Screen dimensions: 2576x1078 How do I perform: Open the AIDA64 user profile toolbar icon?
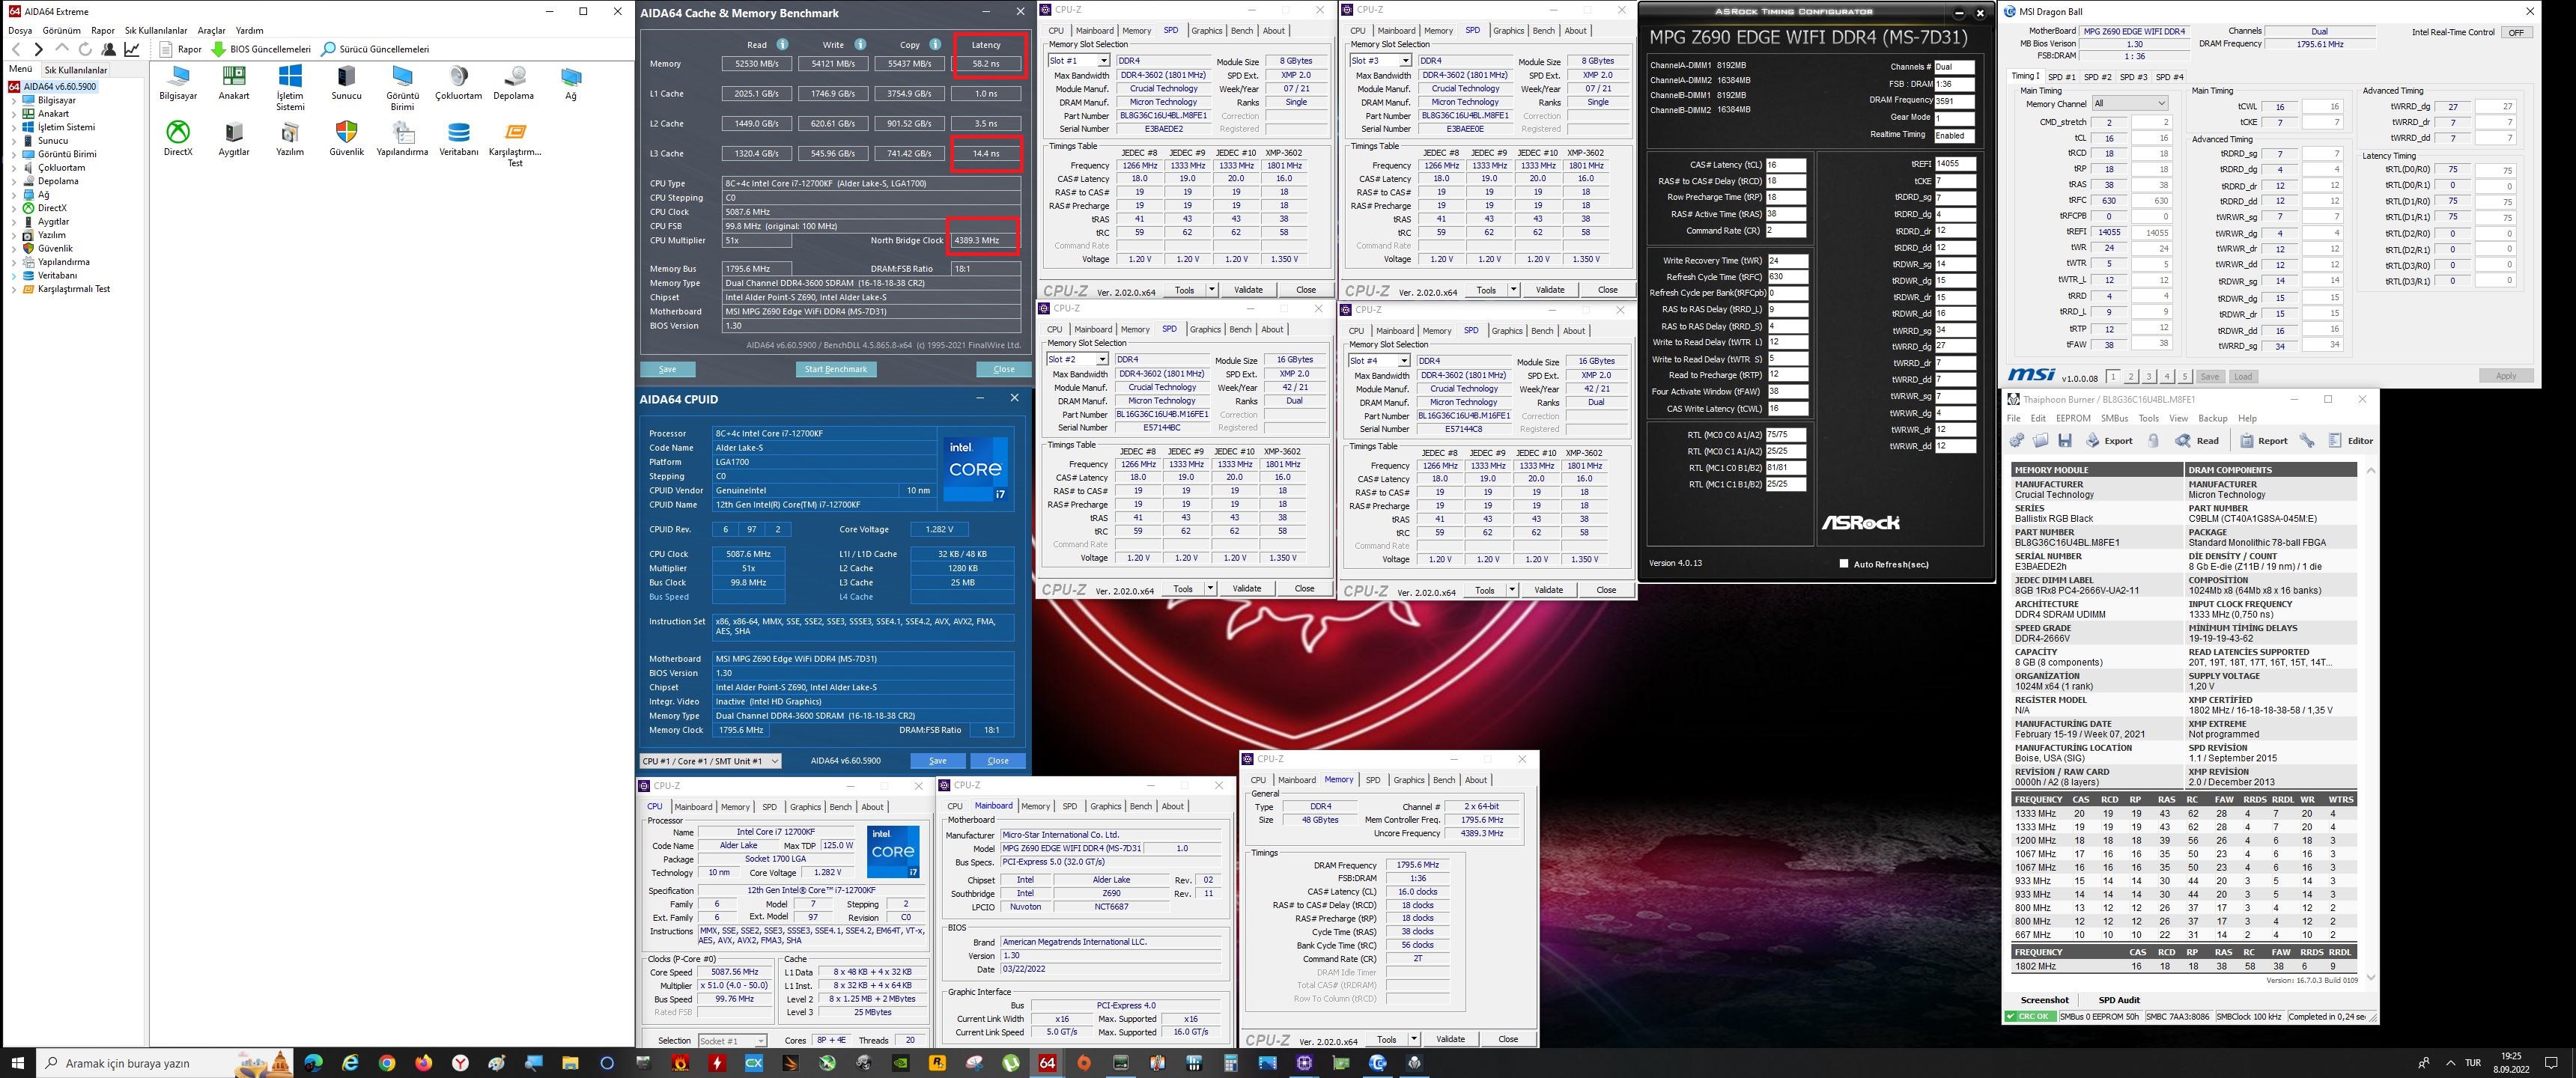coord(109,49)
